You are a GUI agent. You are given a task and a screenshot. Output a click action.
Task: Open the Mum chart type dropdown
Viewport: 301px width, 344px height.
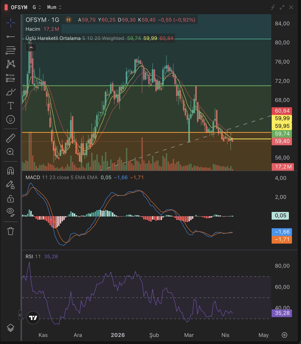[x=54, y=7]
